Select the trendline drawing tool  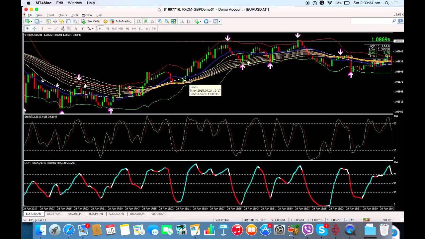click(56, 29)
